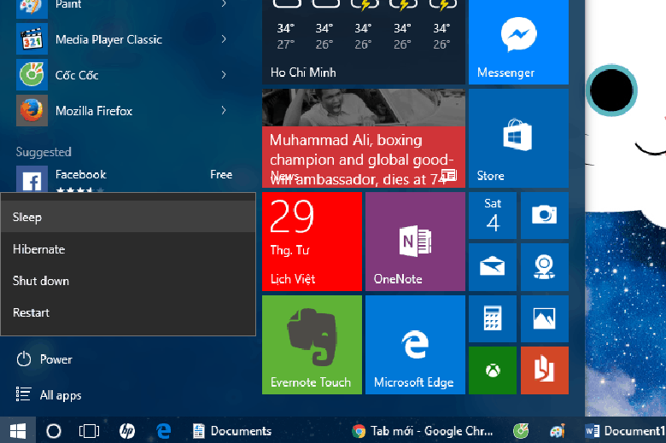The height and width of the screenshot is (443, 666).
Task: Expand the Cốc Cốc jump list arrow
Action: click(224, 75)
